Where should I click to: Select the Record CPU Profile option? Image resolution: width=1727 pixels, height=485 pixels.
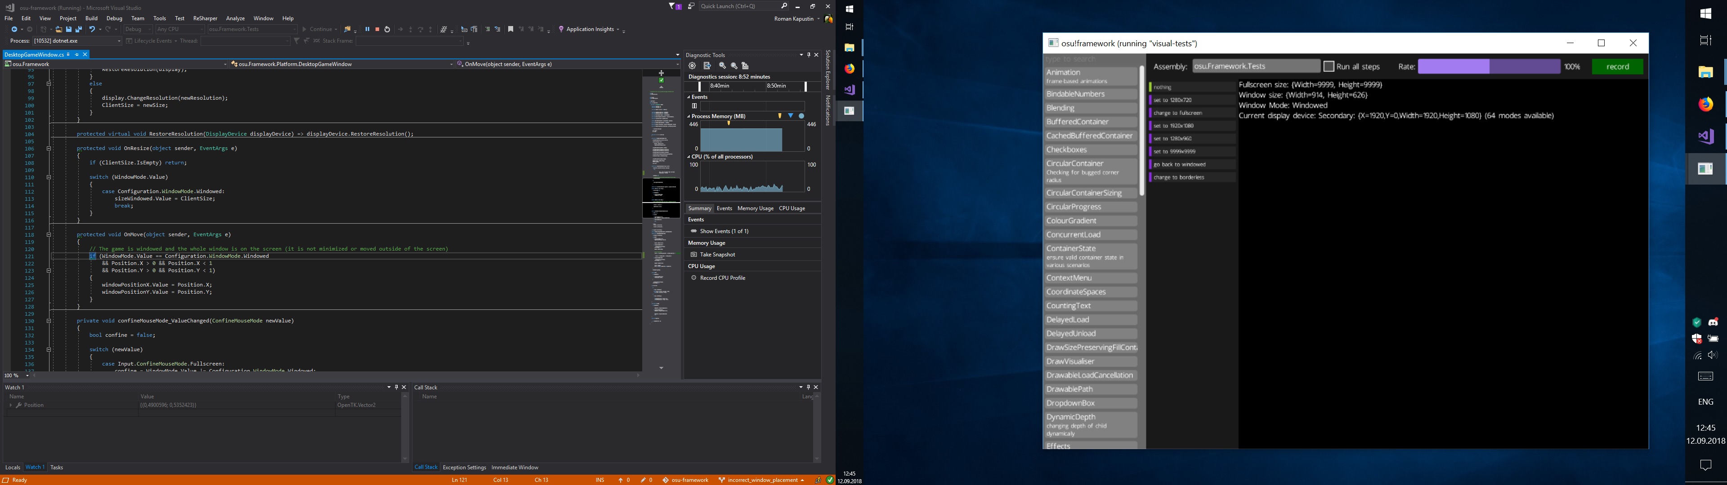point(694,278)
